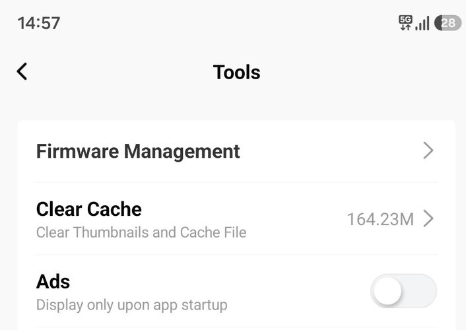Tap the 14:57 status bar clock
The image size is (466, 330).
pyautogui.click(x=39, y=23)
